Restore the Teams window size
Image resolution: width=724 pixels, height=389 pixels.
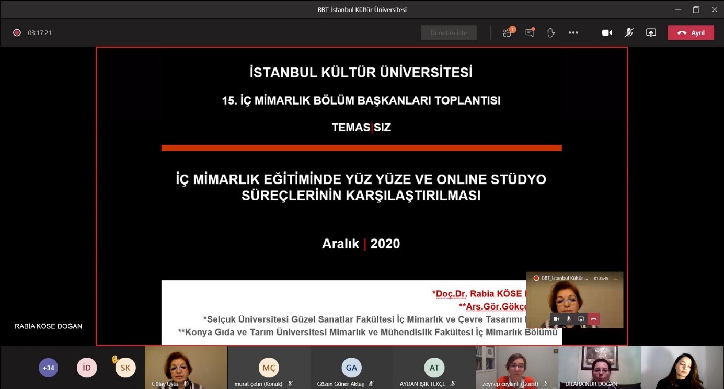coord(696,9)
